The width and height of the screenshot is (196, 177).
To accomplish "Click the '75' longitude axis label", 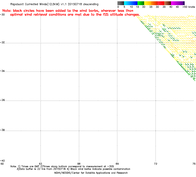I will coord(194,164).
